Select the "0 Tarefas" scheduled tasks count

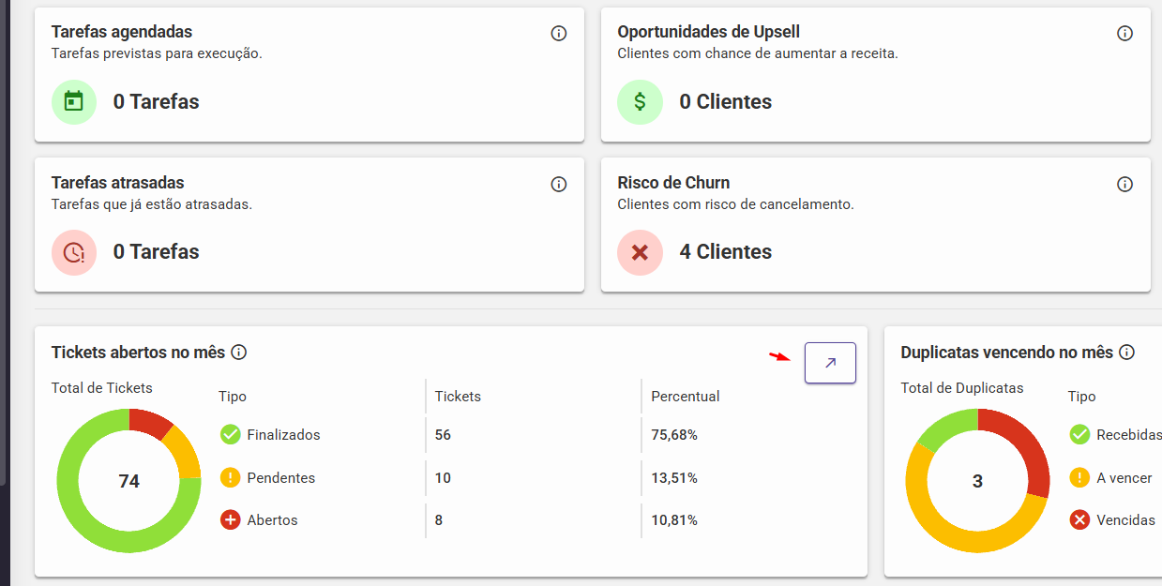point(157,101)
